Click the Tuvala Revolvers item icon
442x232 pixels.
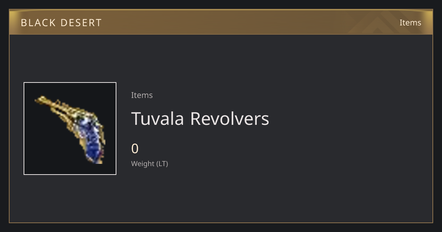[x=70, y=129]
